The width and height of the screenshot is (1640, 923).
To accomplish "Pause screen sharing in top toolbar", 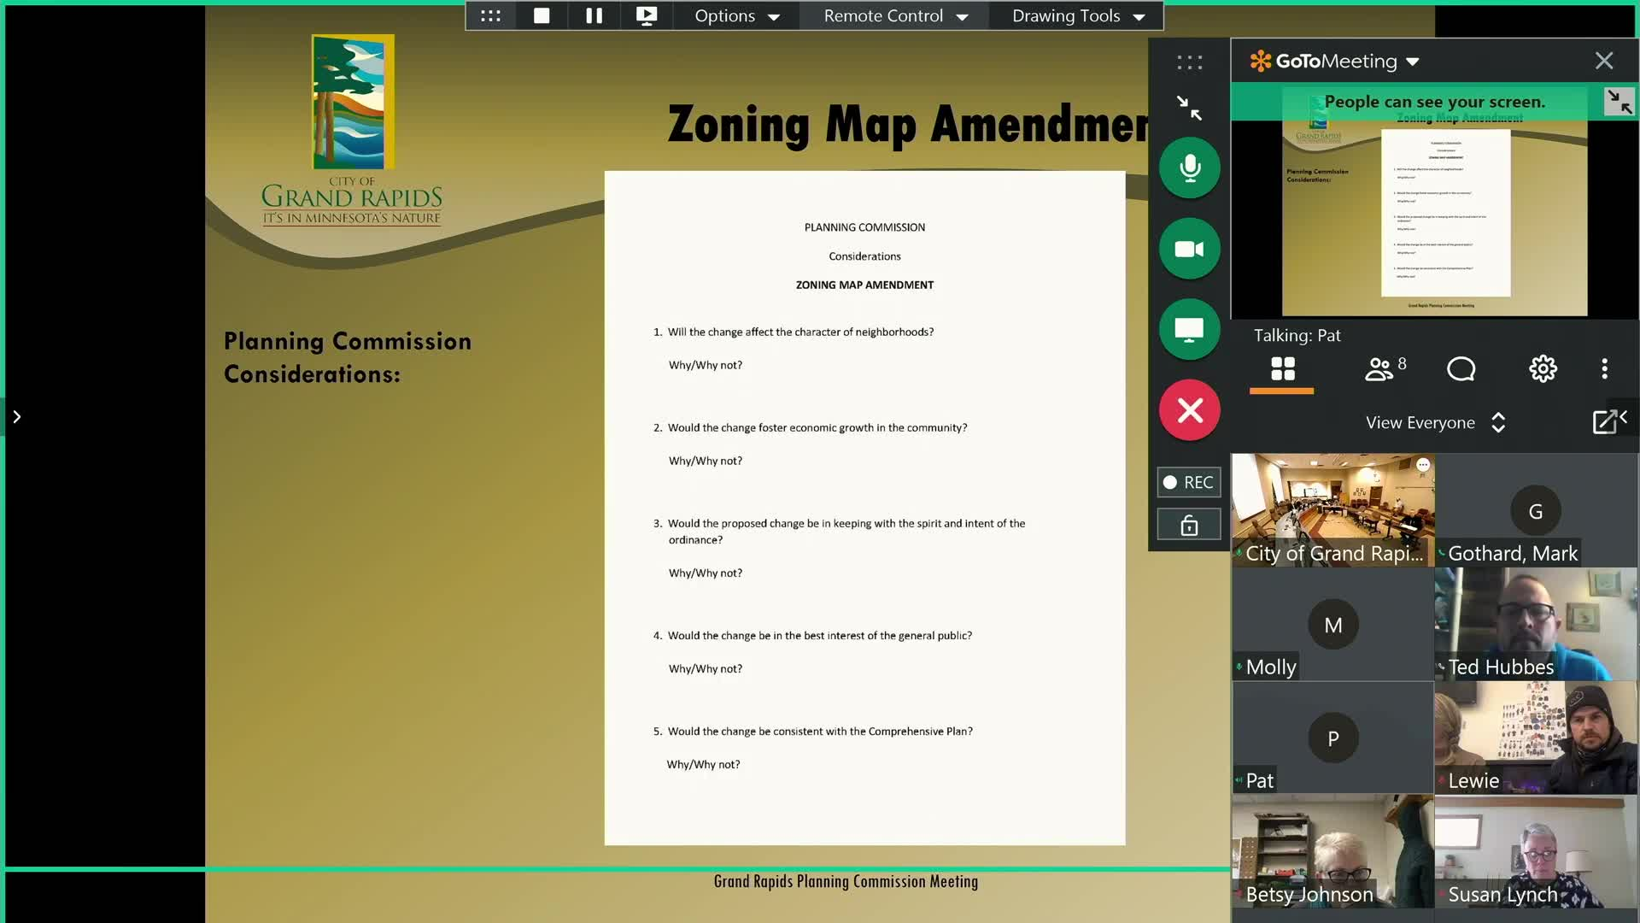I will pos(594,15).
